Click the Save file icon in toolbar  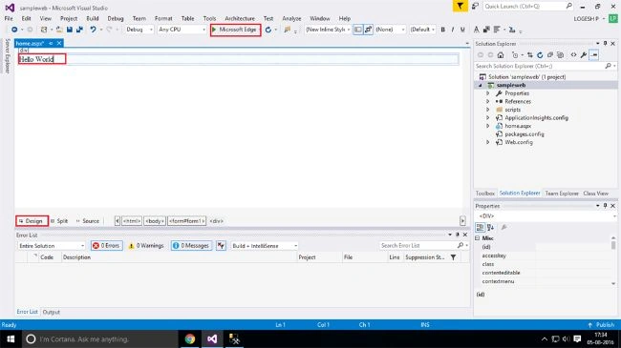click(x=70, y=30)
